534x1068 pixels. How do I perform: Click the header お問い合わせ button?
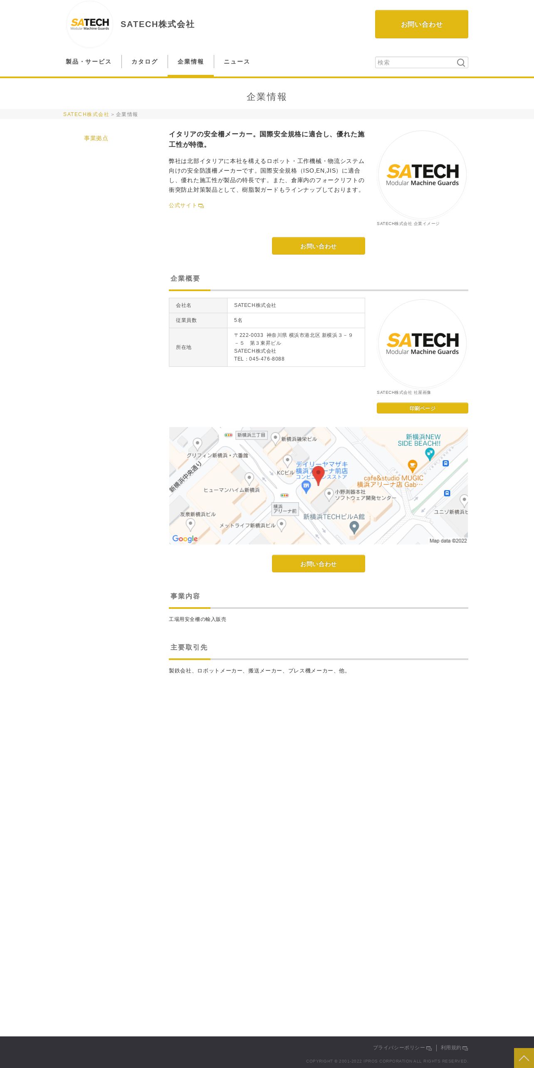[x=422, y=24]
